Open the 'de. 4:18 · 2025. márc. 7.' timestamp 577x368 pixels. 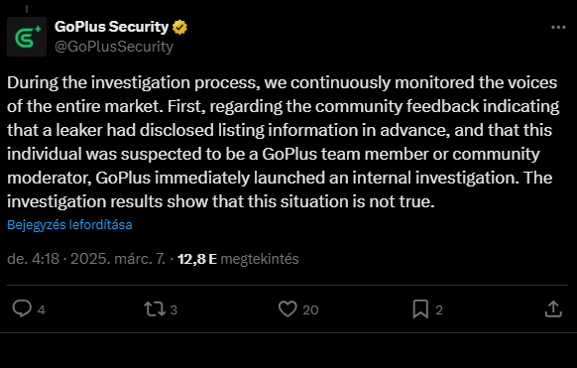point(86,259)
